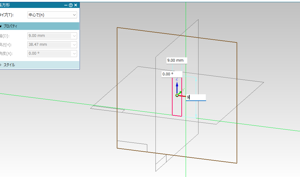Minimize the 長方形 panel with the dash icon
300x177 pixels.
(66, 5)
